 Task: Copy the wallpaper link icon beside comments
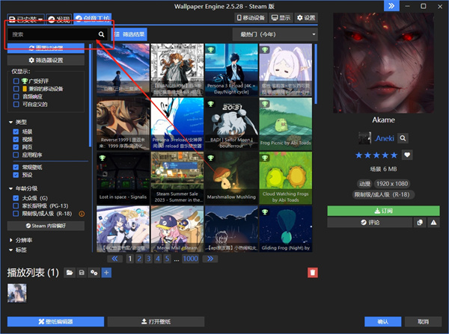pyautogui.click(x=420, y=223)
